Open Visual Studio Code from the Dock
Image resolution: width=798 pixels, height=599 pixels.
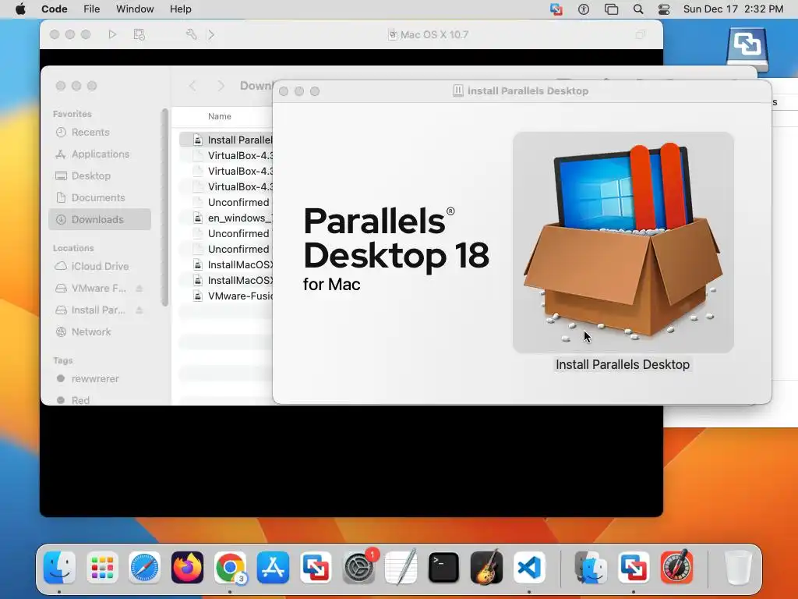pos(529,567)
